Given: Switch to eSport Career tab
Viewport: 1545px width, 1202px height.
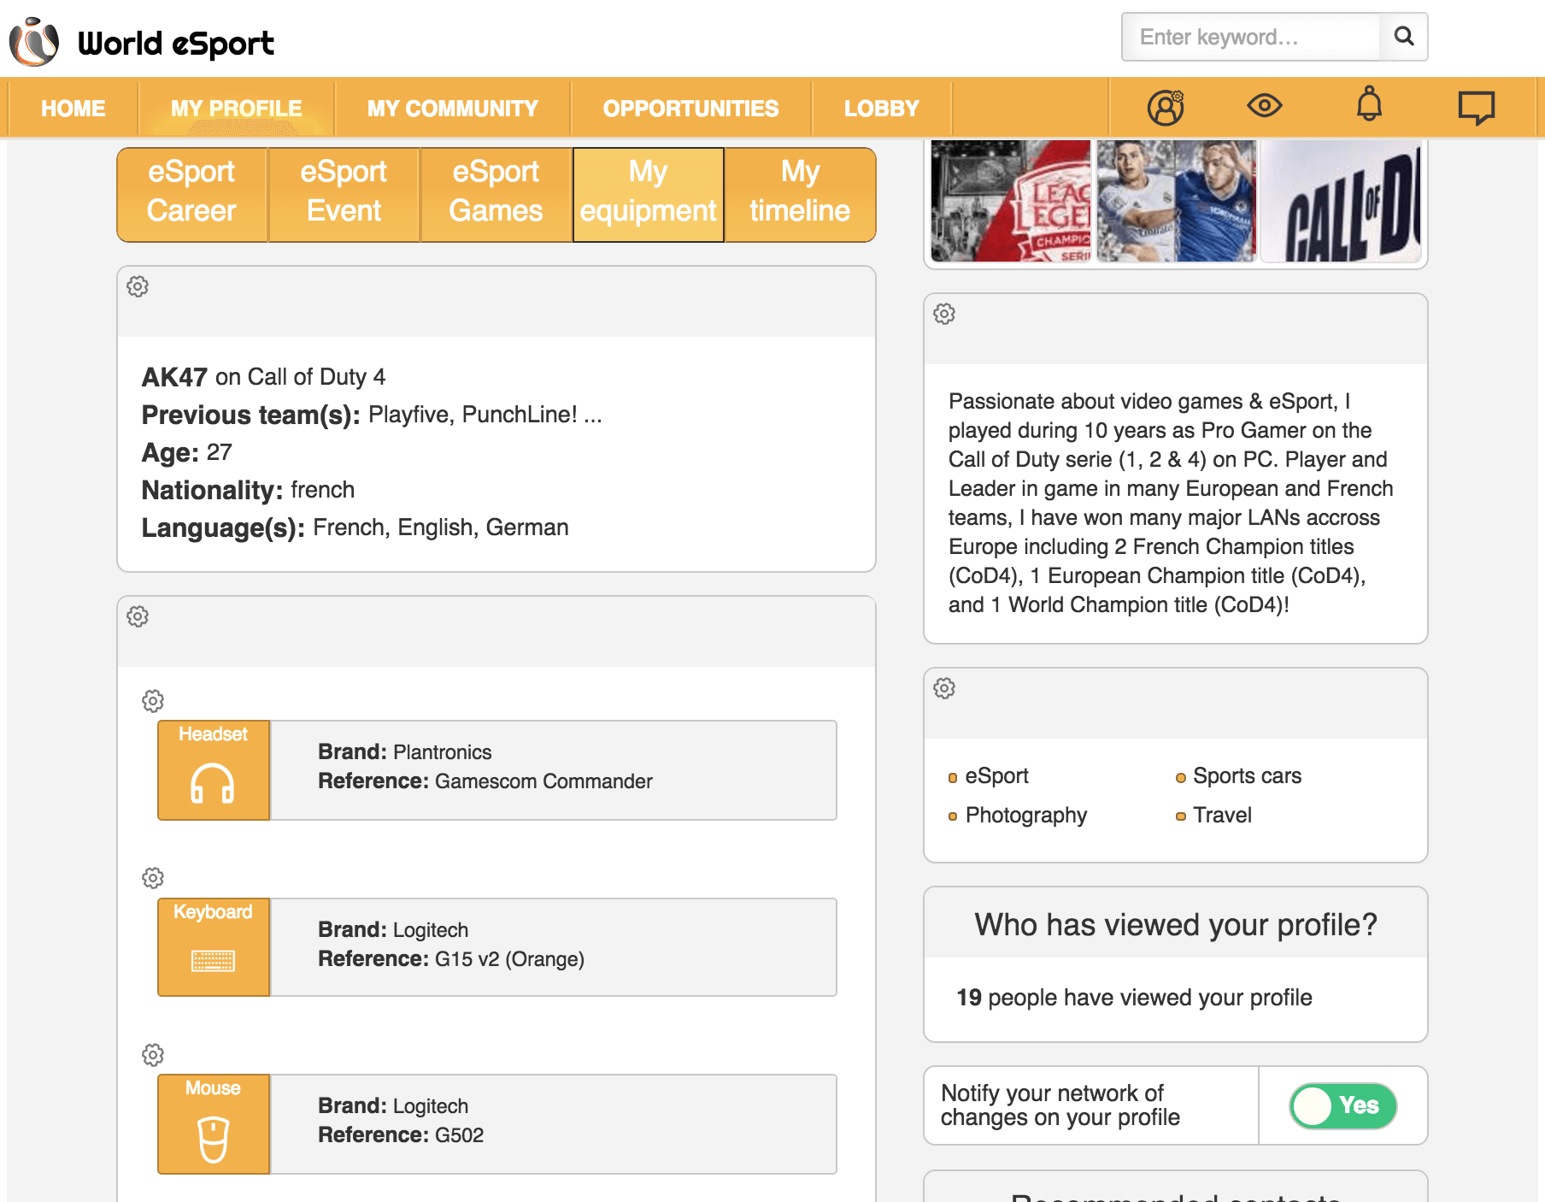Looking at the screenshot, I should 191,195.
